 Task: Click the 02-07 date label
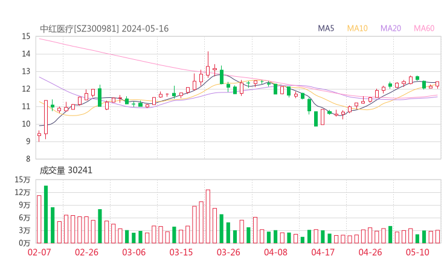point(39,252)
